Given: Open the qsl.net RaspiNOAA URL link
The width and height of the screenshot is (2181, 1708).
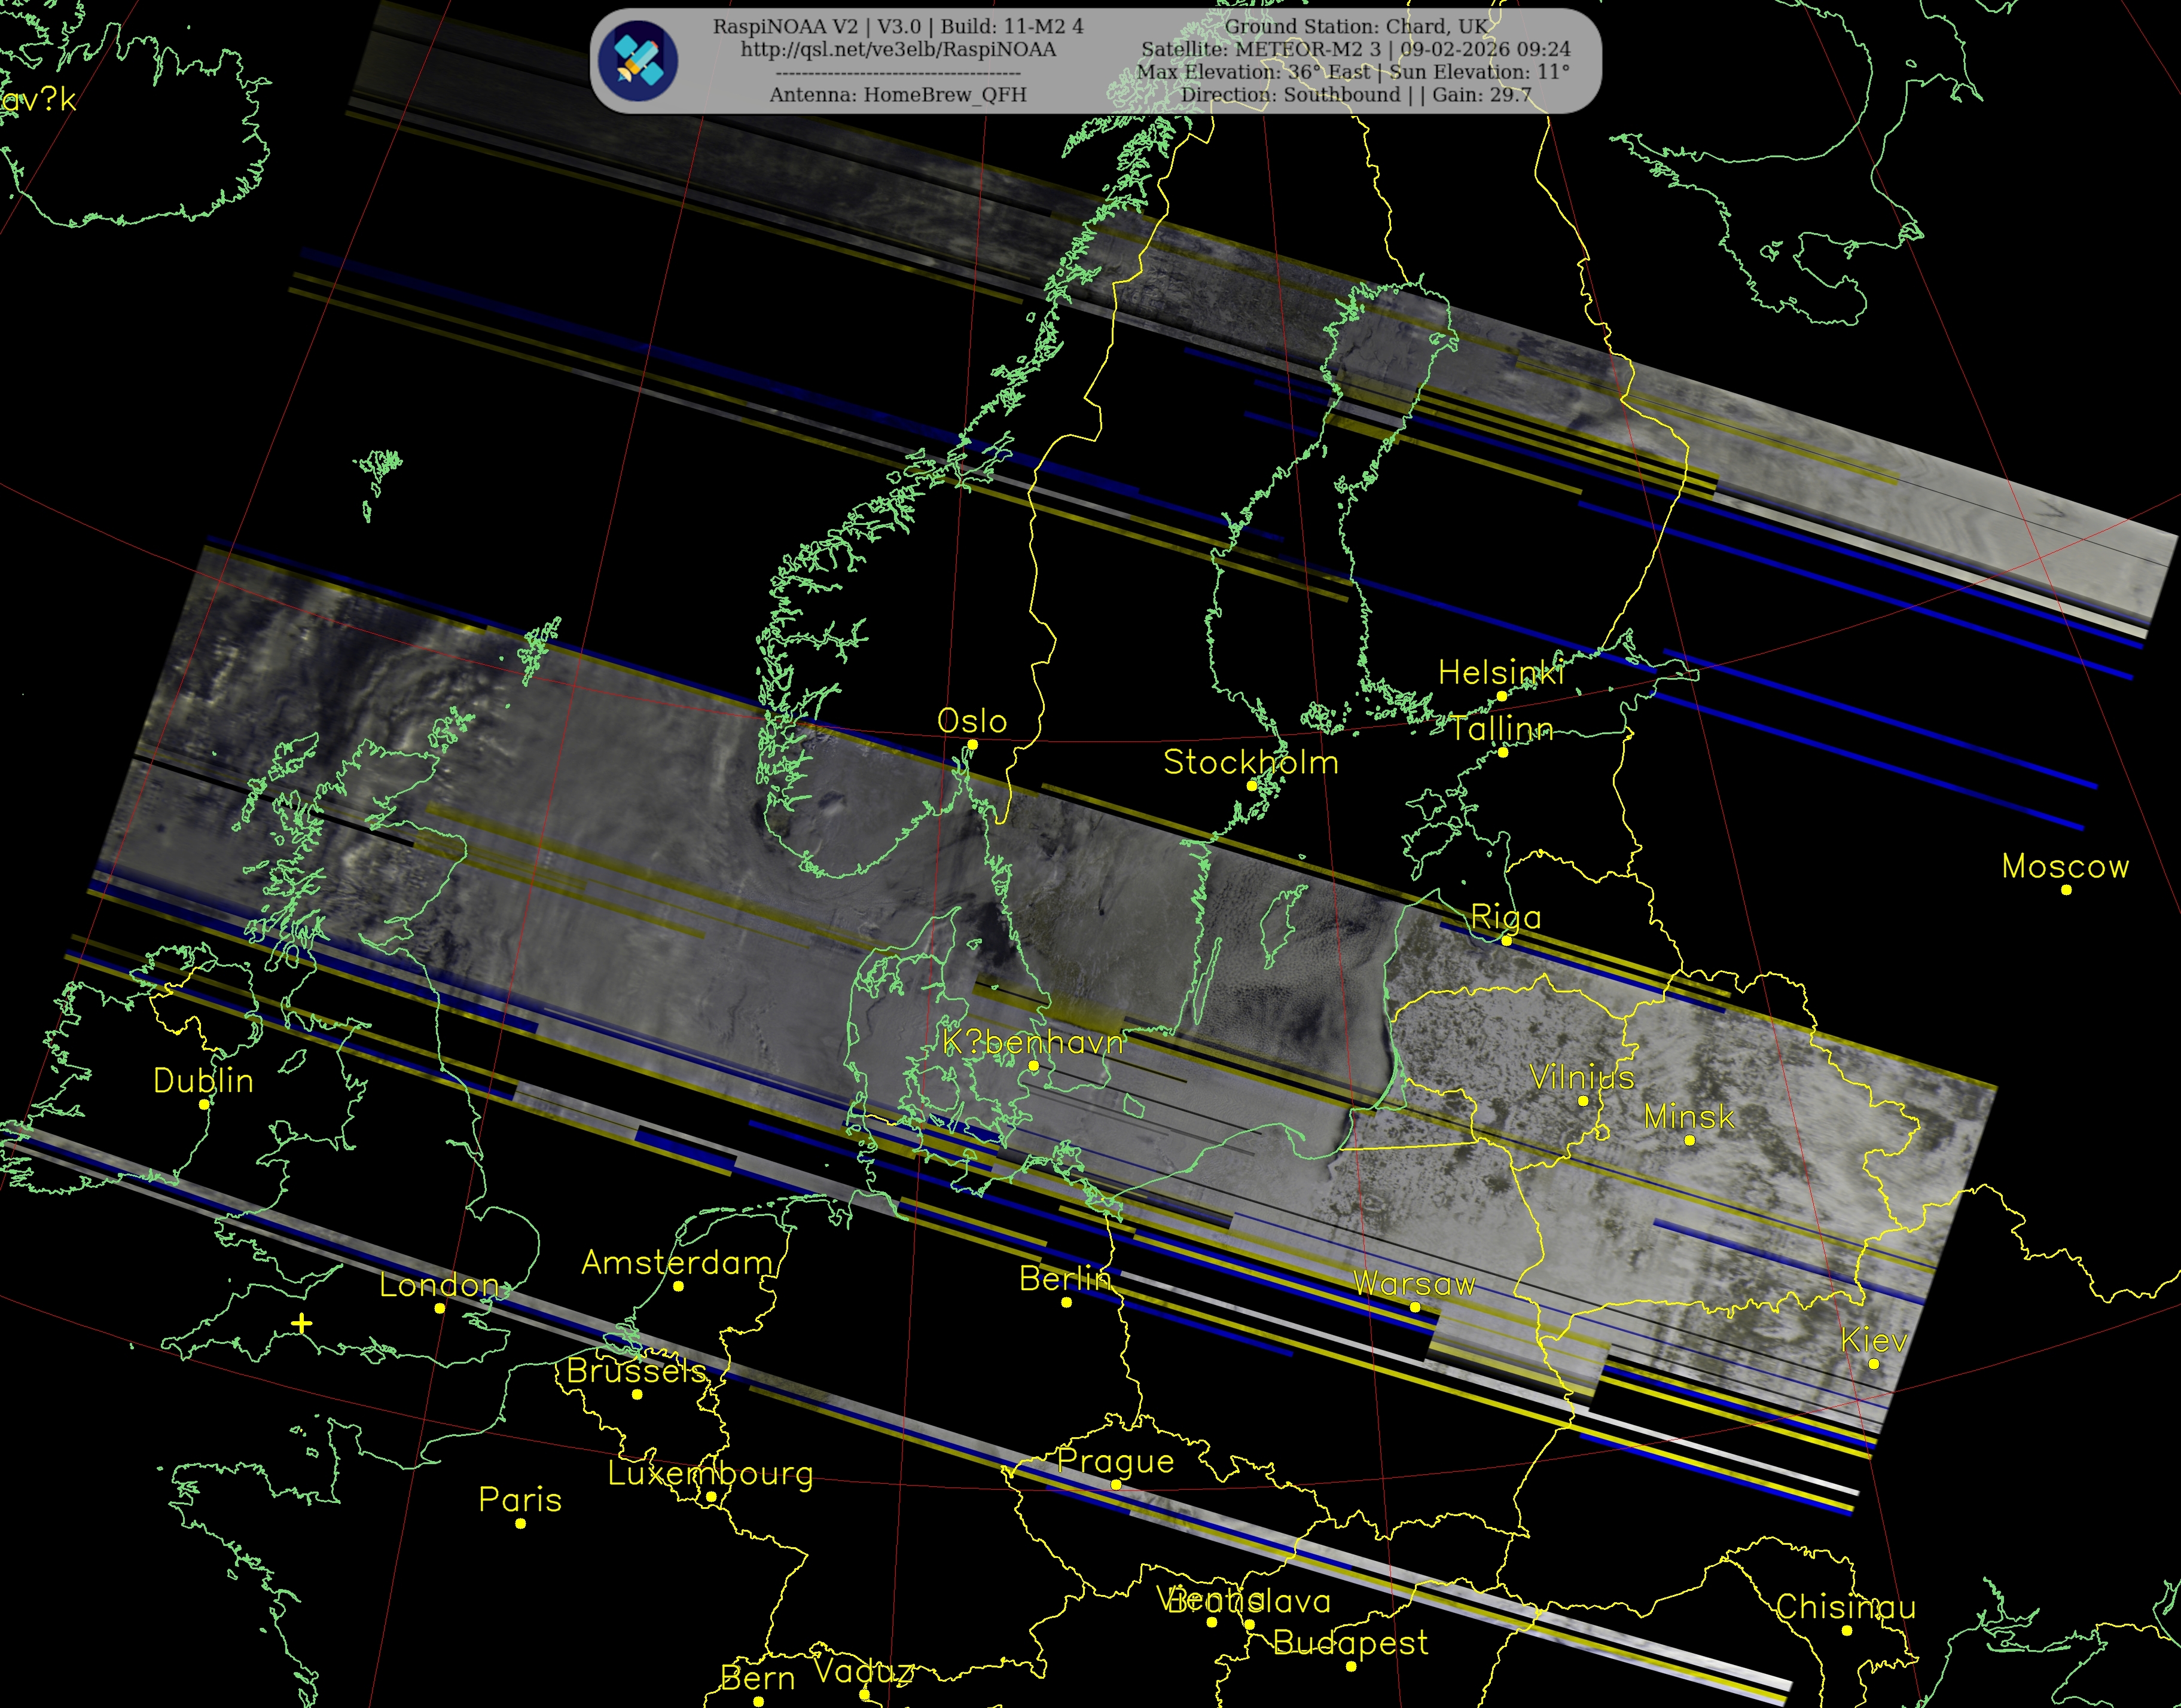Looking at the screenshot, I should pos(898,49).
